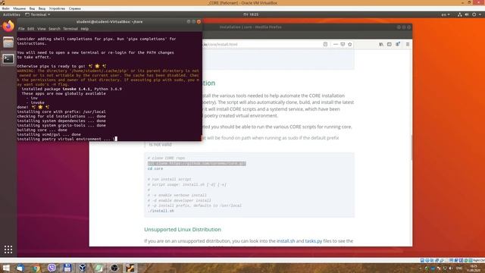Screen dimensions: 485x273
Task: Open Activities overview
Action: 11,14
